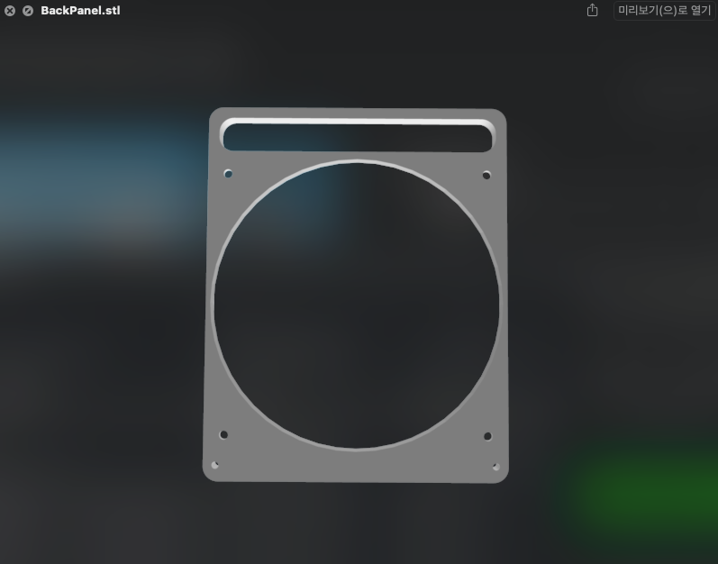
Task: Click the middle-right screw hole above the bottom corner
Action: [487, 436]
